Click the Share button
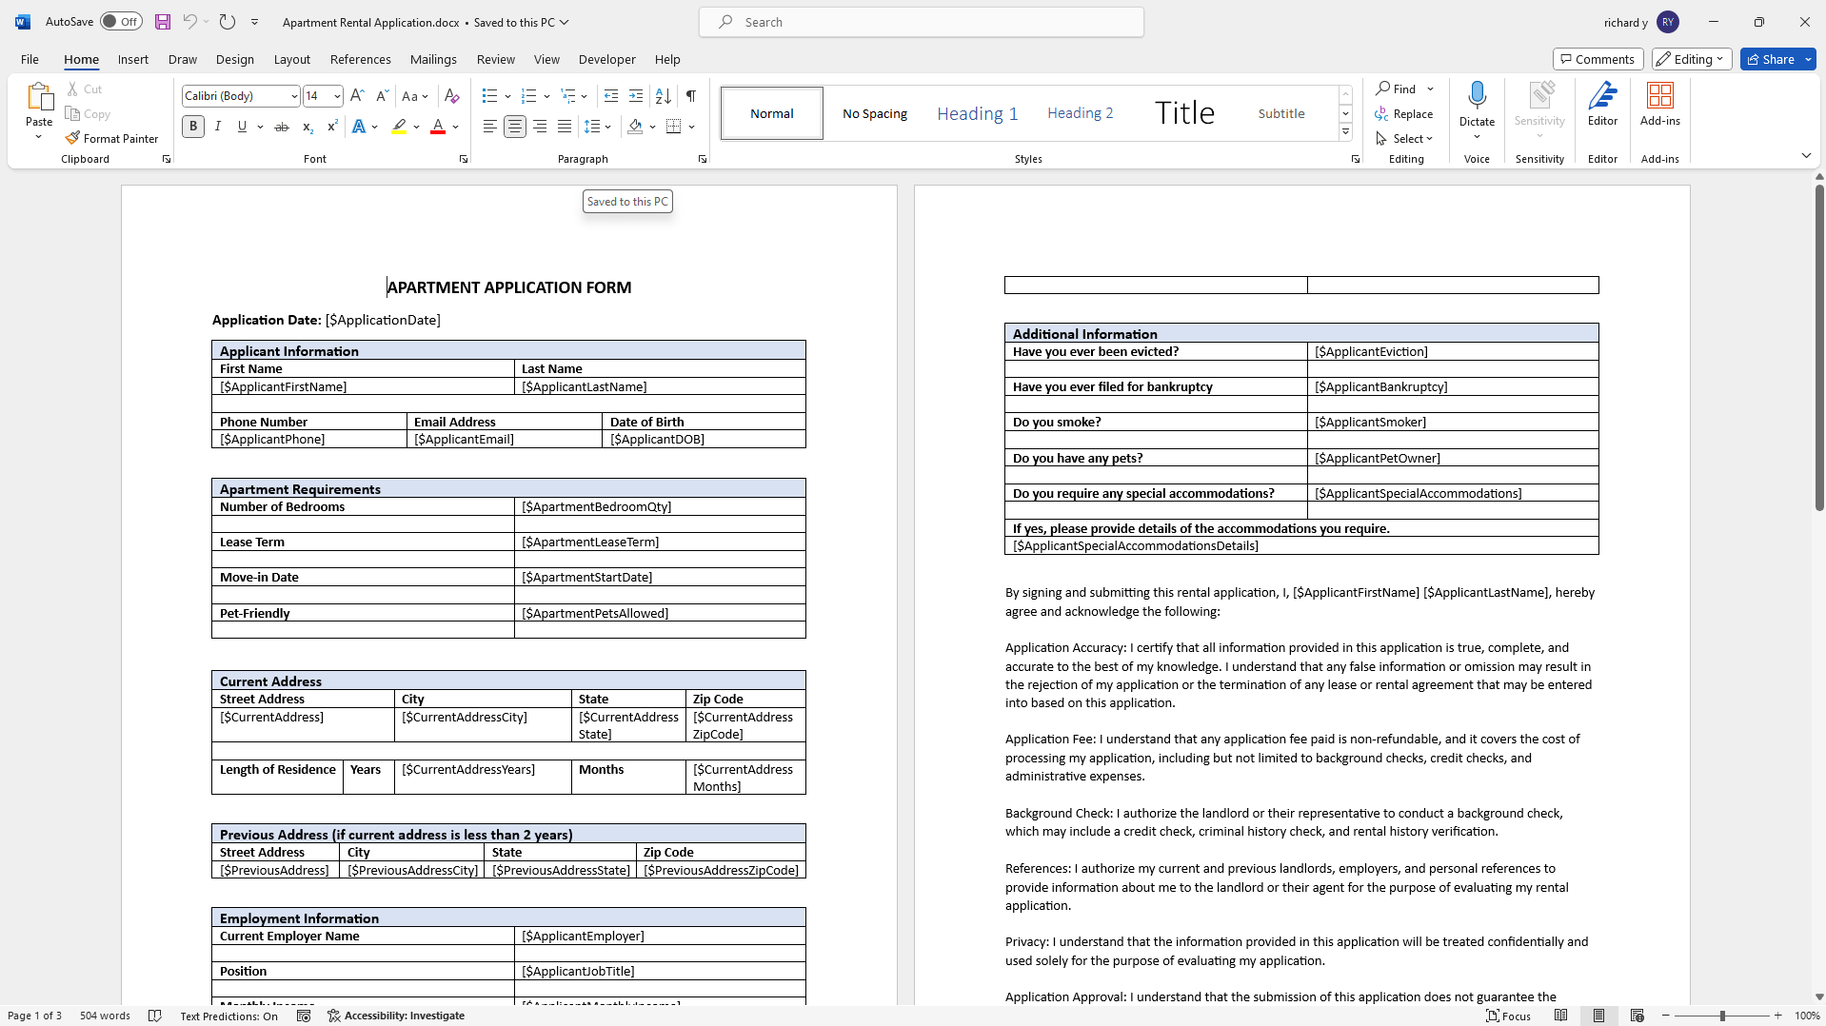This screenshot has width=1826, height=1026. [1776, 59]
